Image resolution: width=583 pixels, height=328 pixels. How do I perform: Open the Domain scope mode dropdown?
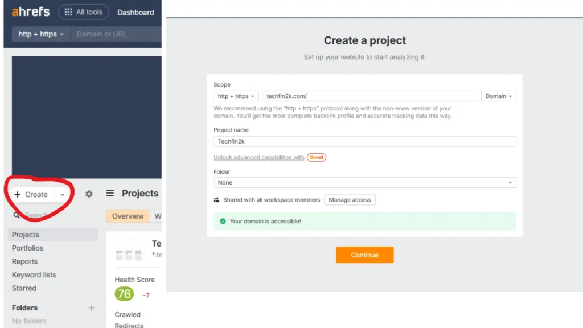[x=499, y=96]
